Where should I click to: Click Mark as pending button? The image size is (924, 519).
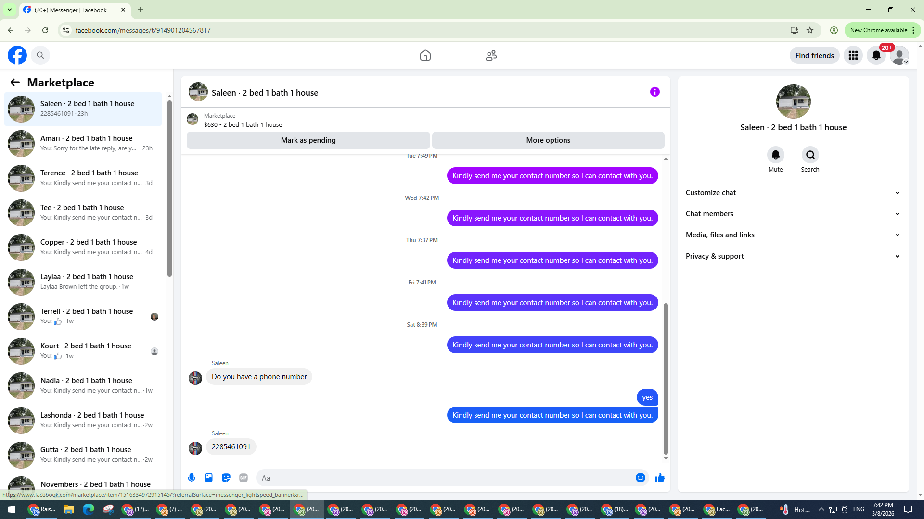(308, 140)
